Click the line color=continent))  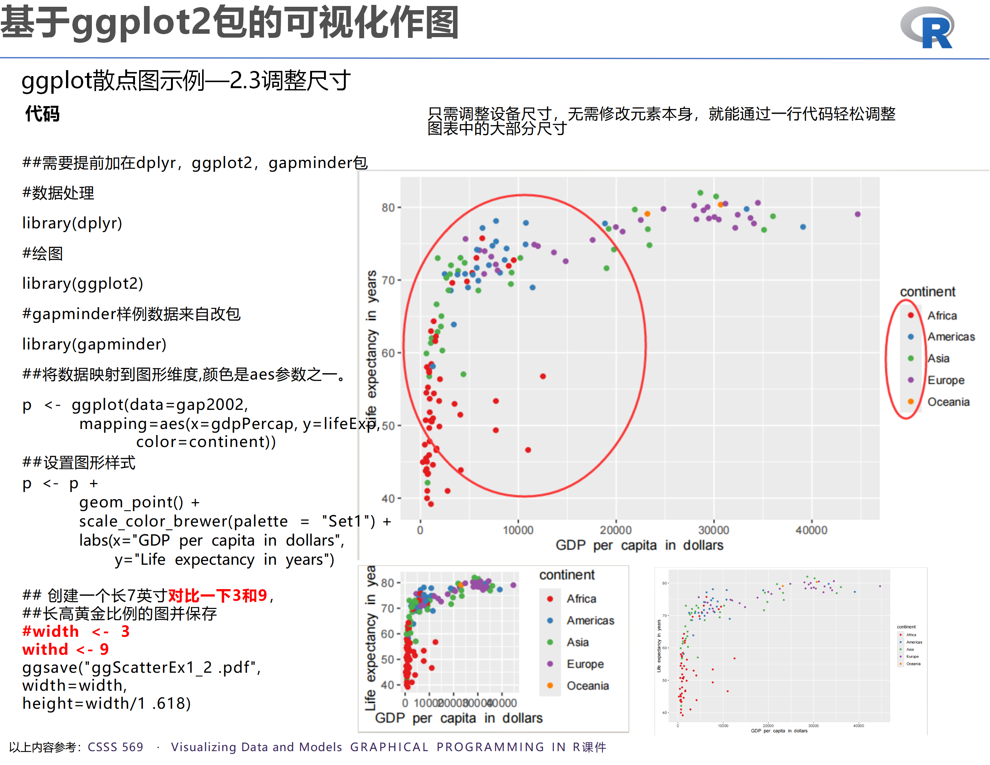[206, 441]
